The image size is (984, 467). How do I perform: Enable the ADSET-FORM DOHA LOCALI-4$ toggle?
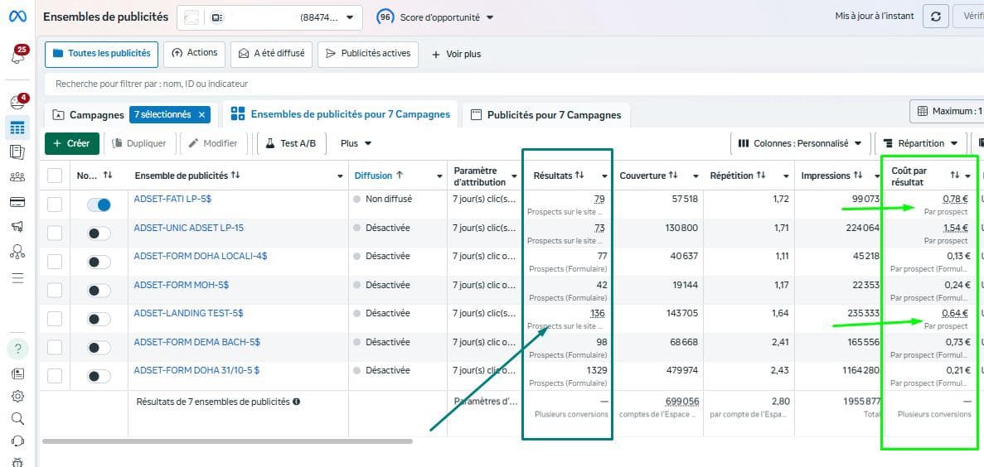(99, 262)
